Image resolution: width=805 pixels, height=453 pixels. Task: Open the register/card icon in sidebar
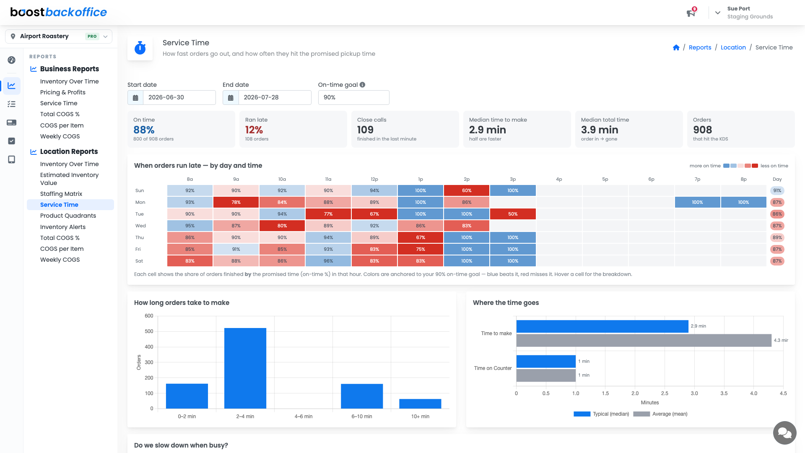click(12, 122)
